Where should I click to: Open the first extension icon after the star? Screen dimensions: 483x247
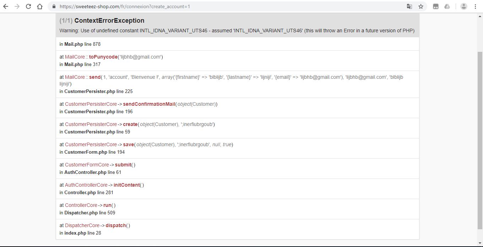436,6
